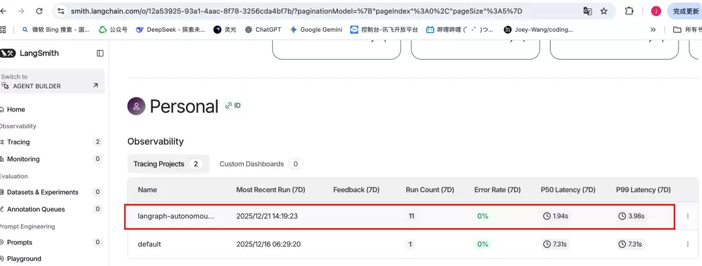
Task: Click the 2025/12/16 06:29:20 timestamp
Action: coord(268,244)
